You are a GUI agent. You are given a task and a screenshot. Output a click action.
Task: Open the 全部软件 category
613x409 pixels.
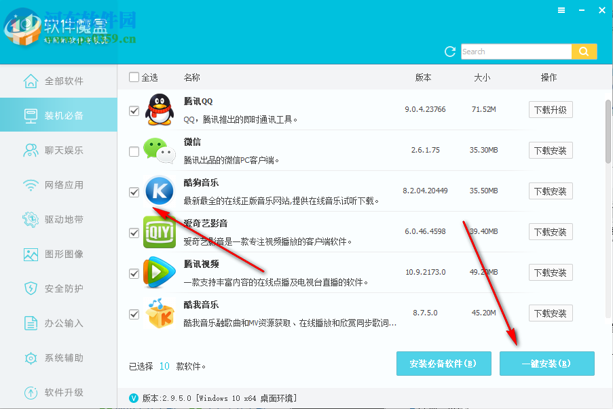pos(58,81)
